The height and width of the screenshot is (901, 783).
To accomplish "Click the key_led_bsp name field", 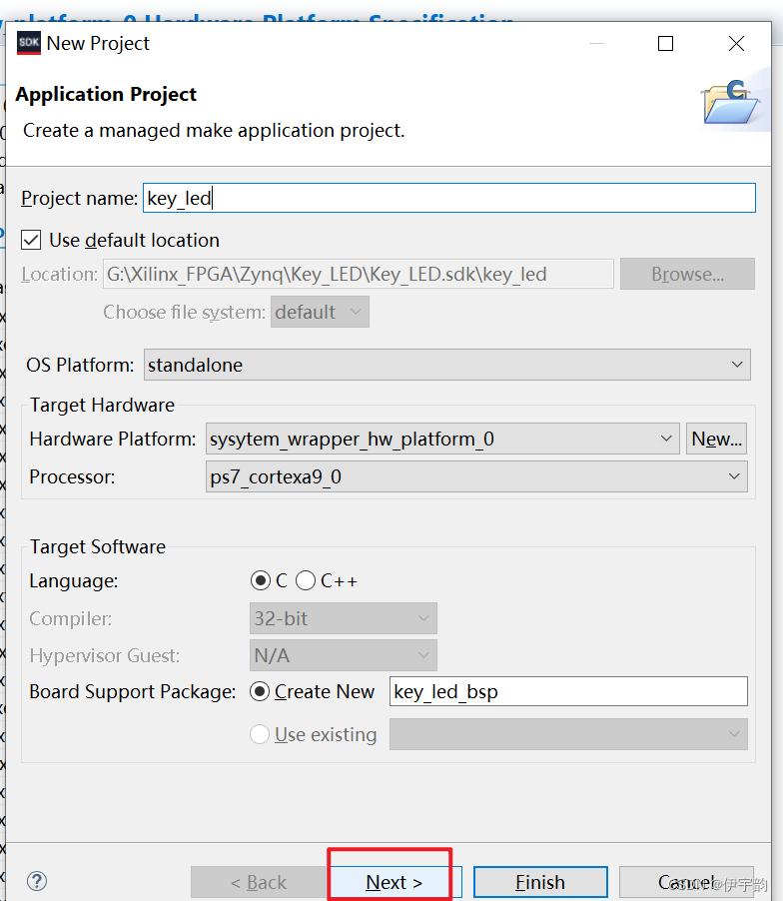I will [x=568, y=691].
